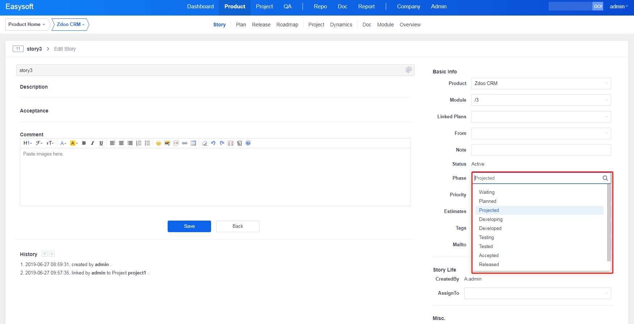The width and height of the screenshot is (634, 324).
Task: Click the italic formatting icon
Action: 92,143
